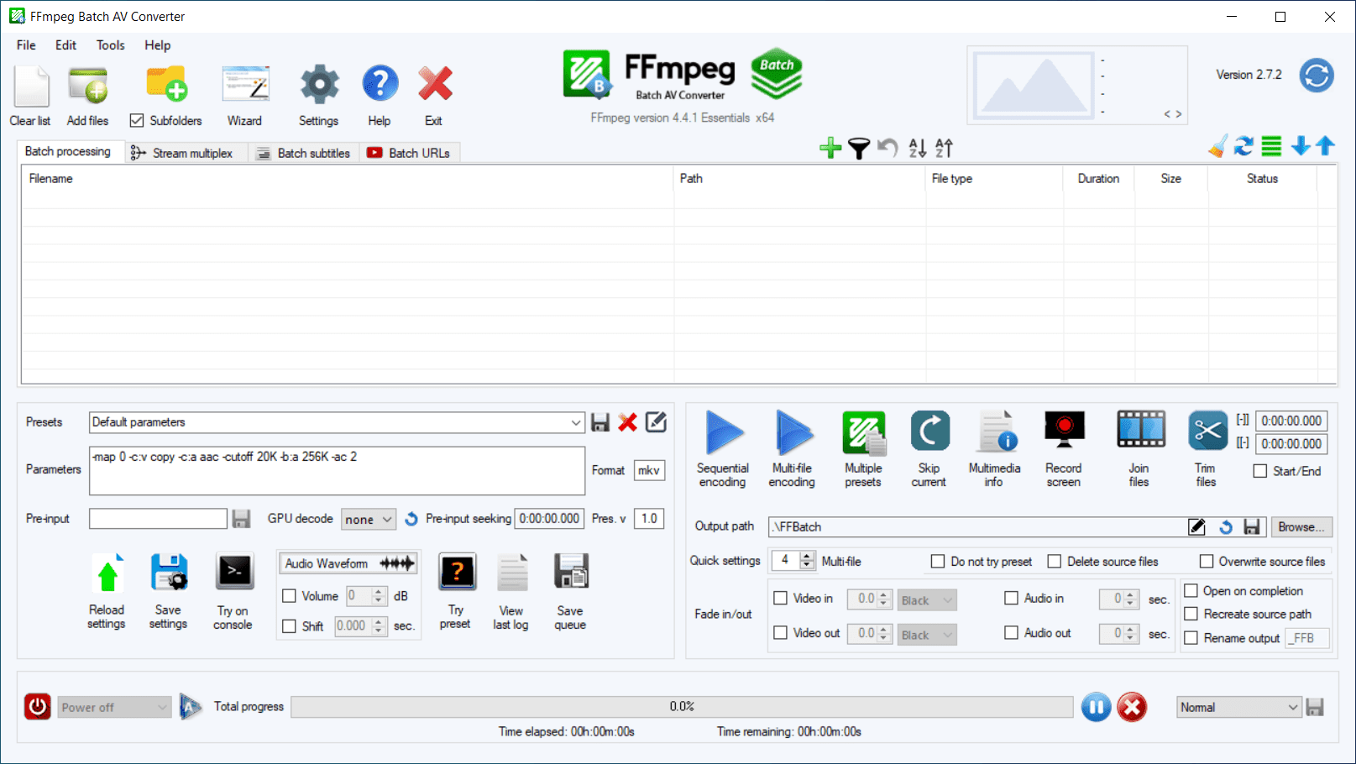Click the Format field showing mkv
Viewport: 1356px width, 764px height.
[x=649, y=471]
